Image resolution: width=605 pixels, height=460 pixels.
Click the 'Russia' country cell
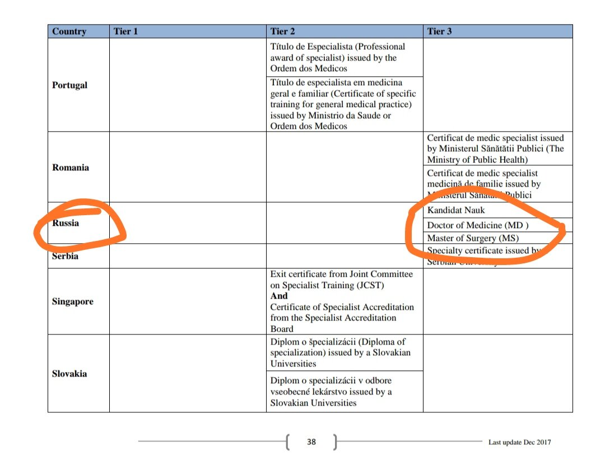[x=79, y=222]
